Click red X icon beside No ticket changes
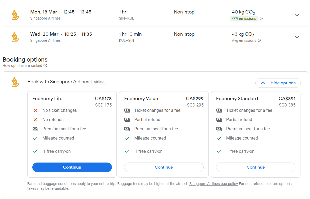 [35, 110]
